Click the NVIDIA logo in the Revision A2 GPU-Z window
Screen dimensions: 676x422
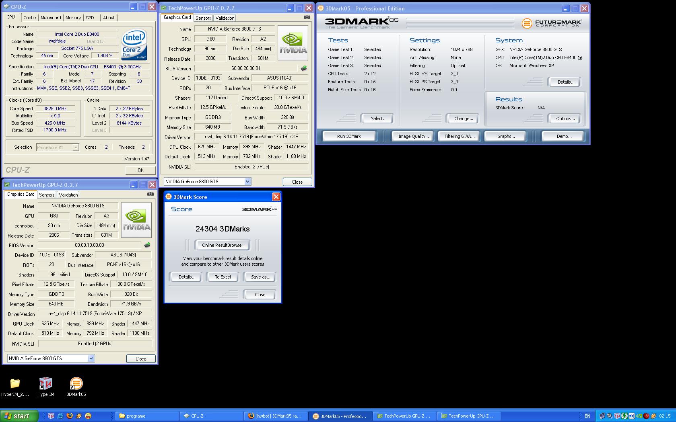pyautogui.click(x=293, y=43)
